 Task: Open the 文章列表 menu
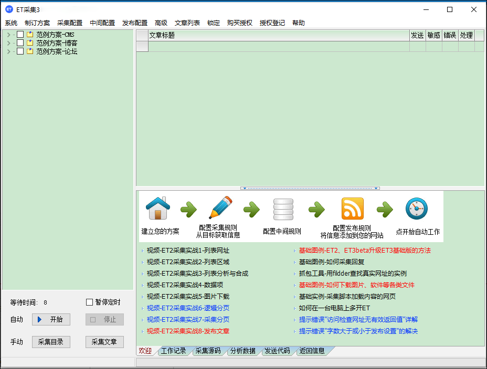(187, 23)
